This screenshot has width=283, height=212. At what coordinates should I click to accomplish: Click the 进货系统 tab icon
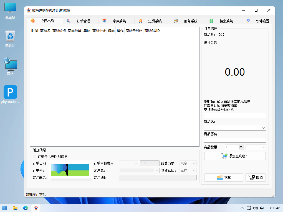tap(140, 21)
